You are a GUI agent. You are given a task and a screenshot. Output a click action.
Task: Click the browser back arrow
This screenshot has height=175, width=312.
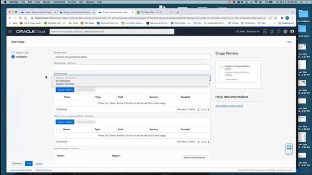pyautogui.click(x=10, y=18)
